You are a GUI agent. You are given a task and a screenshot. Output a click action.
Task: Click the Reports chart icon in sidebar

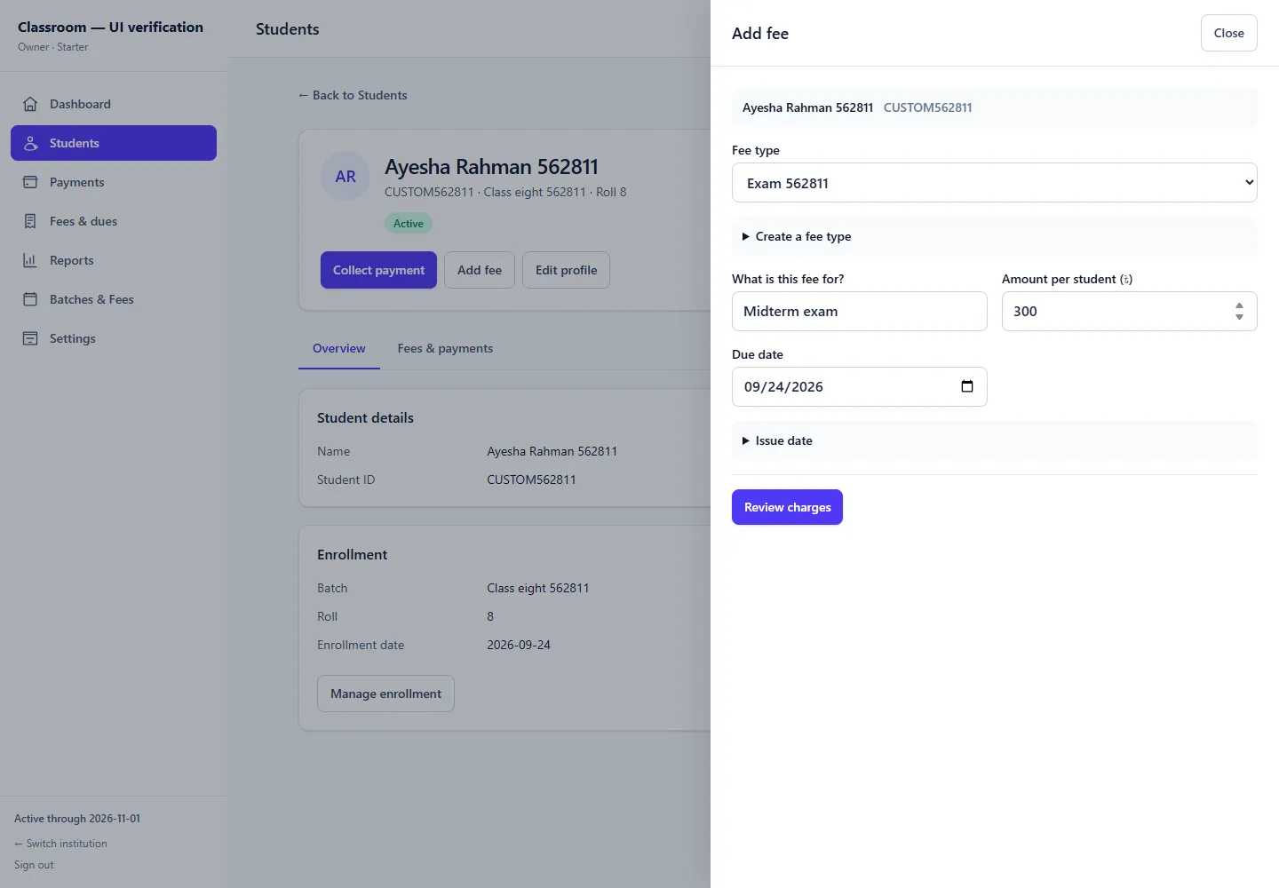[30, 260]
